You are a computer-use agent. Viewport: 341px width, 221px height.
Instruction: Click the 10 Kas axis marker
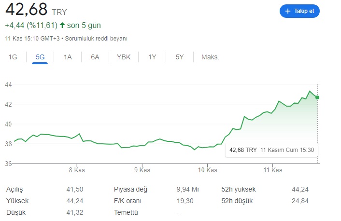click(x=208, y=170)
